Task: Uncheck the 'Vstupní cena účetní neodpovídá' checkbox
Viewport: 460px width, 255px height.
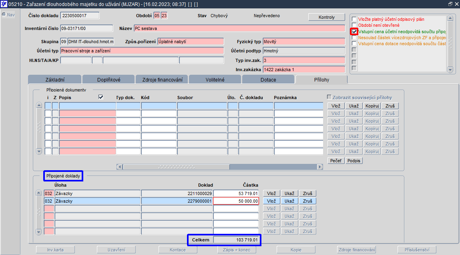Action: click(354, 31)
